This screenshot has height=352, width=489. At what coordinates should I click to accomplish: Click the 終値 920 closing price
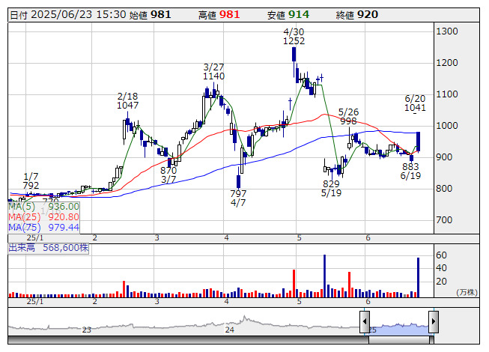point(356,15)
